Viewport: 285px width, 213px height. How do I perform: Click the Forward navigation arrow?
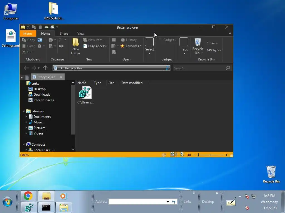[34, 68]
